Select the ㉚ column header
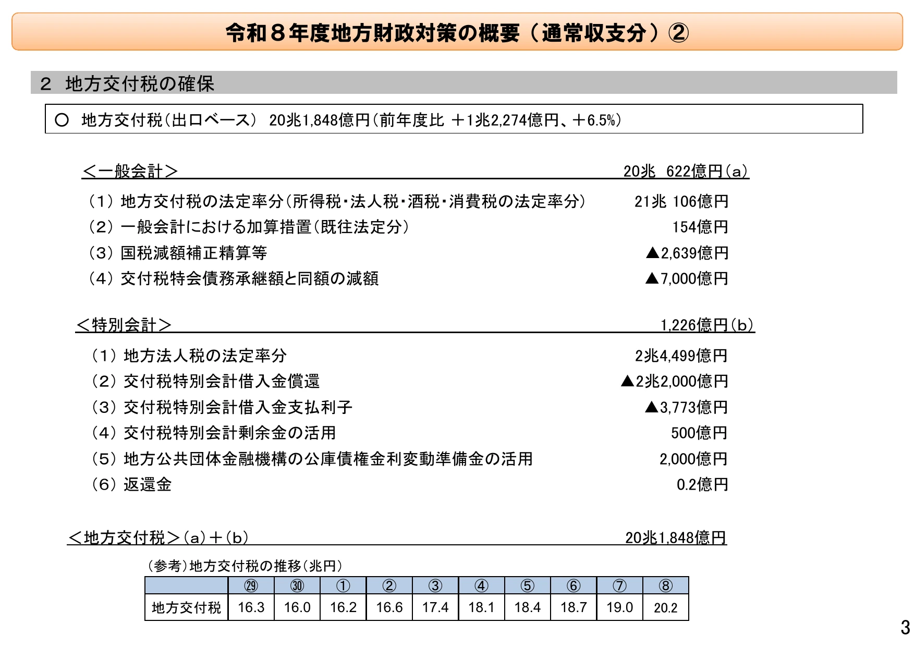The width and height of the screenshot is (915, 647). (x=297, y=585)
